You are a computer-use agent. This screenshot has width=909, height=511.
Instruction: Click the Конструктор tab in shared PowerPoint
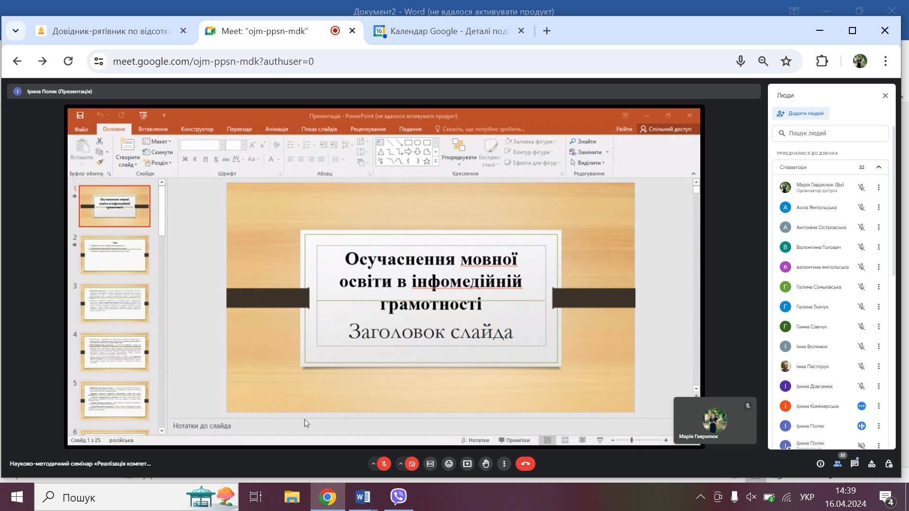(x=197, y=129)
